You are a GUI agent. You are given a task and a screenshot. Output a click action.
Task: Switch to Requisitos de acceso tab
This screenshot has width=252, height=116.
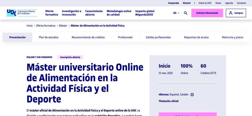196,37
